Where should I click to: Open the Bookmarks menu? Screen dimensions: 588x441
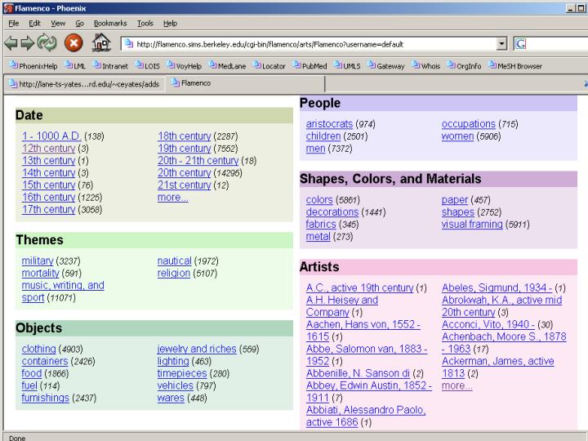pos(109,24)
